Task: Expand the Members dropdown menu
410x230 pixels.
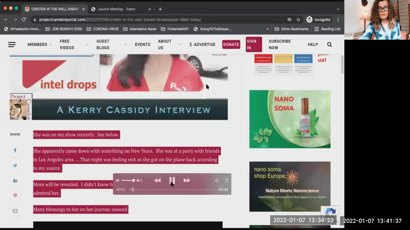Action: click(39, 44)
